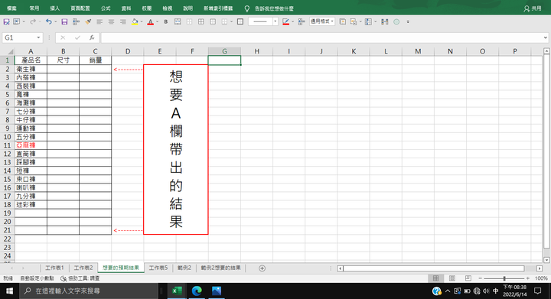Image resolution: width=551 pixels, height=299 pixels.
Task: Center-align text using the toolbar icon
Action: (111, 21)
